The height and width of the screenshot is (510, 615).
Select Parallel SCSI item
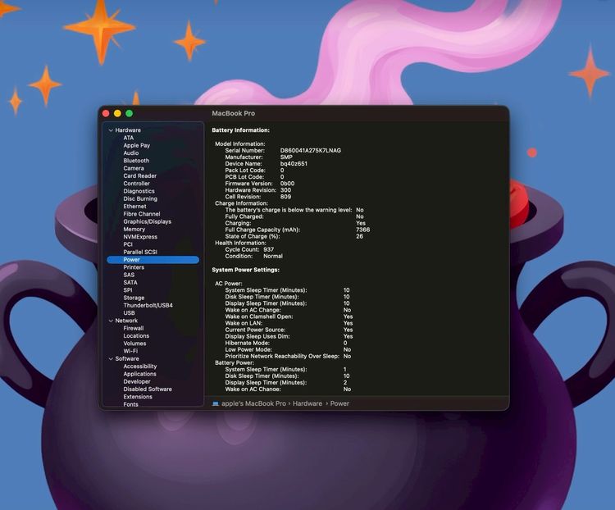[x=140, y=252]
